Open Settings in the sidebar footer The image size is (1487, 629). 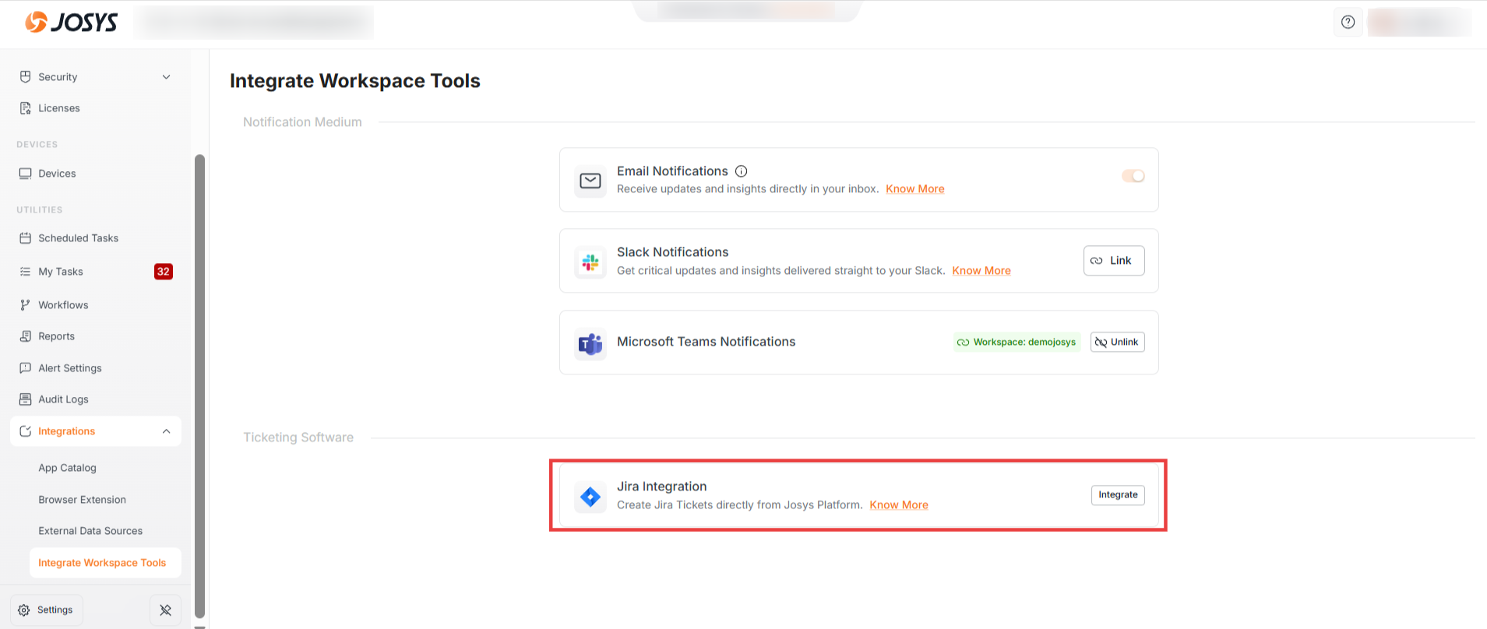[47, 610]
